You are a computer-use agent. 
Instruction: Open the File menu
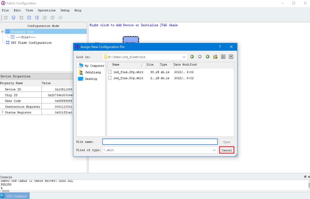[x=5, y=10]
